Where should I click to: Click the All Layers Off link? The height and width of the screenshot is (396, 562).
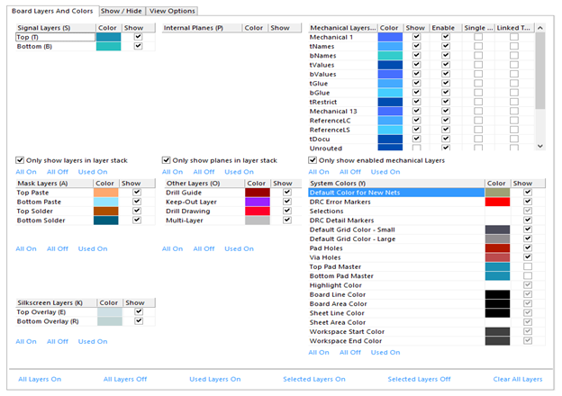125,379
